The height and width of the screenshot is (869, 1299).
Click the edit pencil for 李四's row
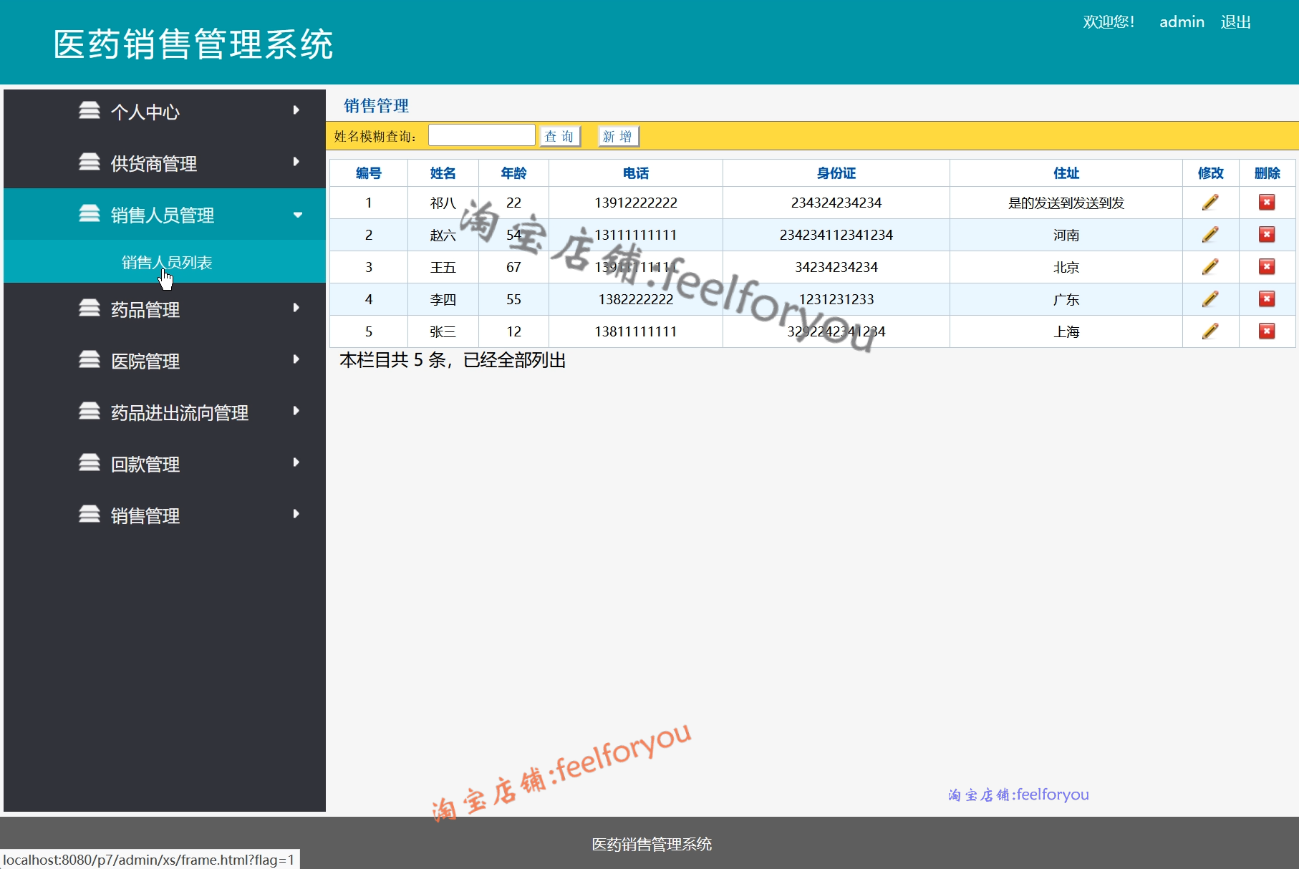point(1210,299)
